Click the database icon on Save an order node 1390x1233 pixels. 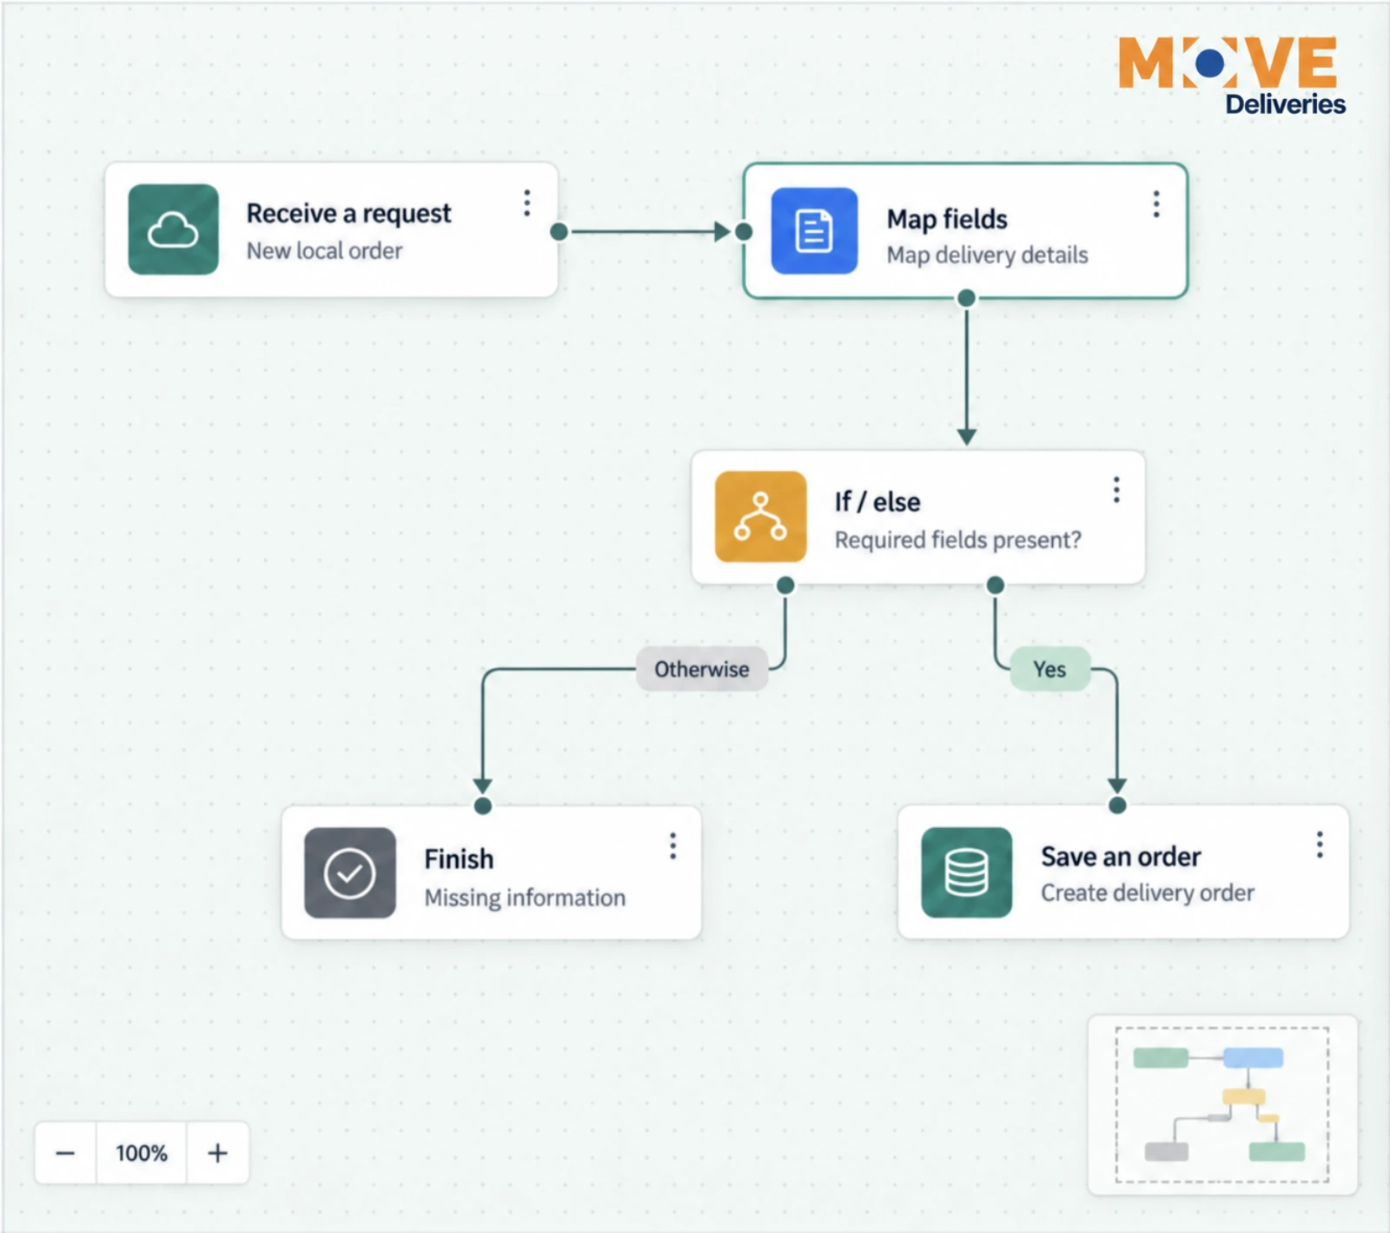coord(967,872)
